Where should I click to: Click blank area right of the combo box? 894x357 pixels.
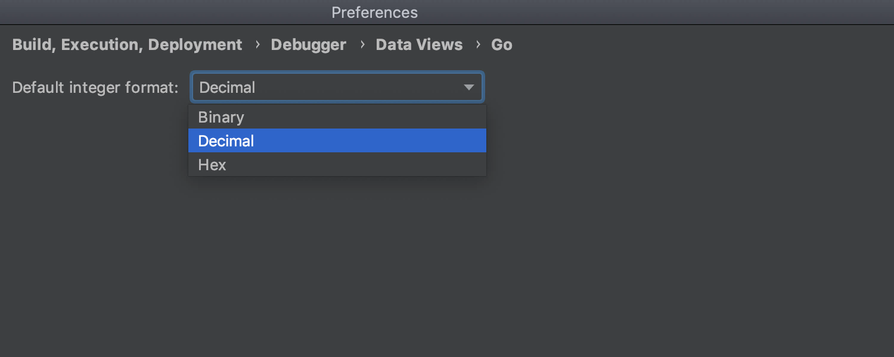point(685,87)
